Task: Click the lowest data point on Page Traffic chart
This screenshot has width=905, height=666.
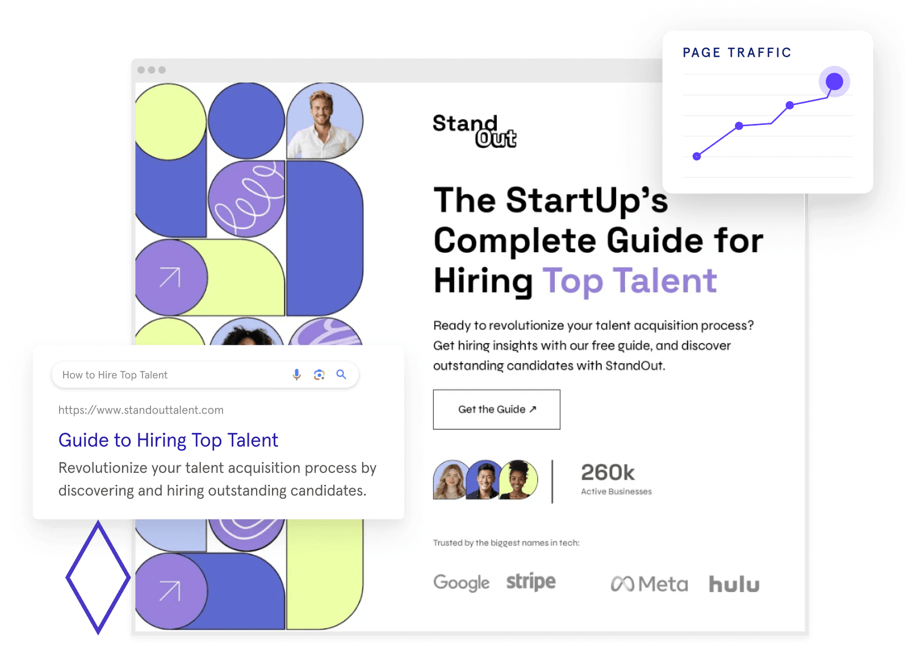Action: pyautogui.click(x=697, y=156)
